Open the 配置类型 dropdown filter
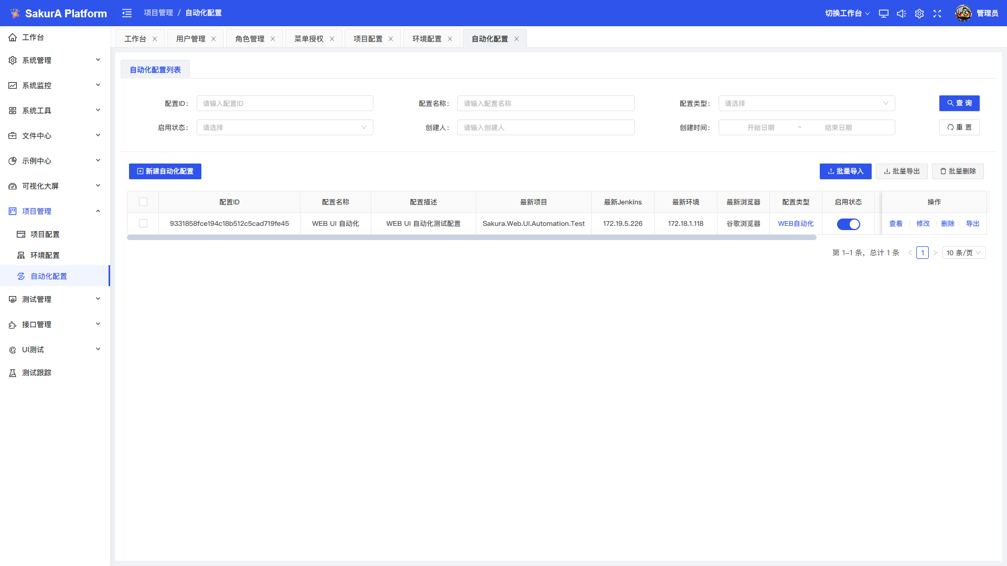This screenshot has width=1007, height=566. [x=806, y=103]
